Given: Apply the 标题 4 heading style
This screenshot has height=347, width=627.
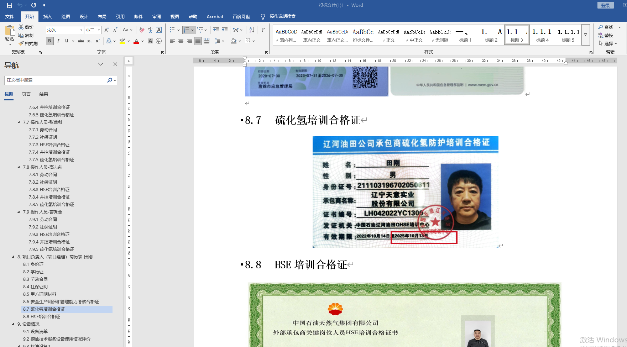Looking at the screenshot, I should point(542,35).
